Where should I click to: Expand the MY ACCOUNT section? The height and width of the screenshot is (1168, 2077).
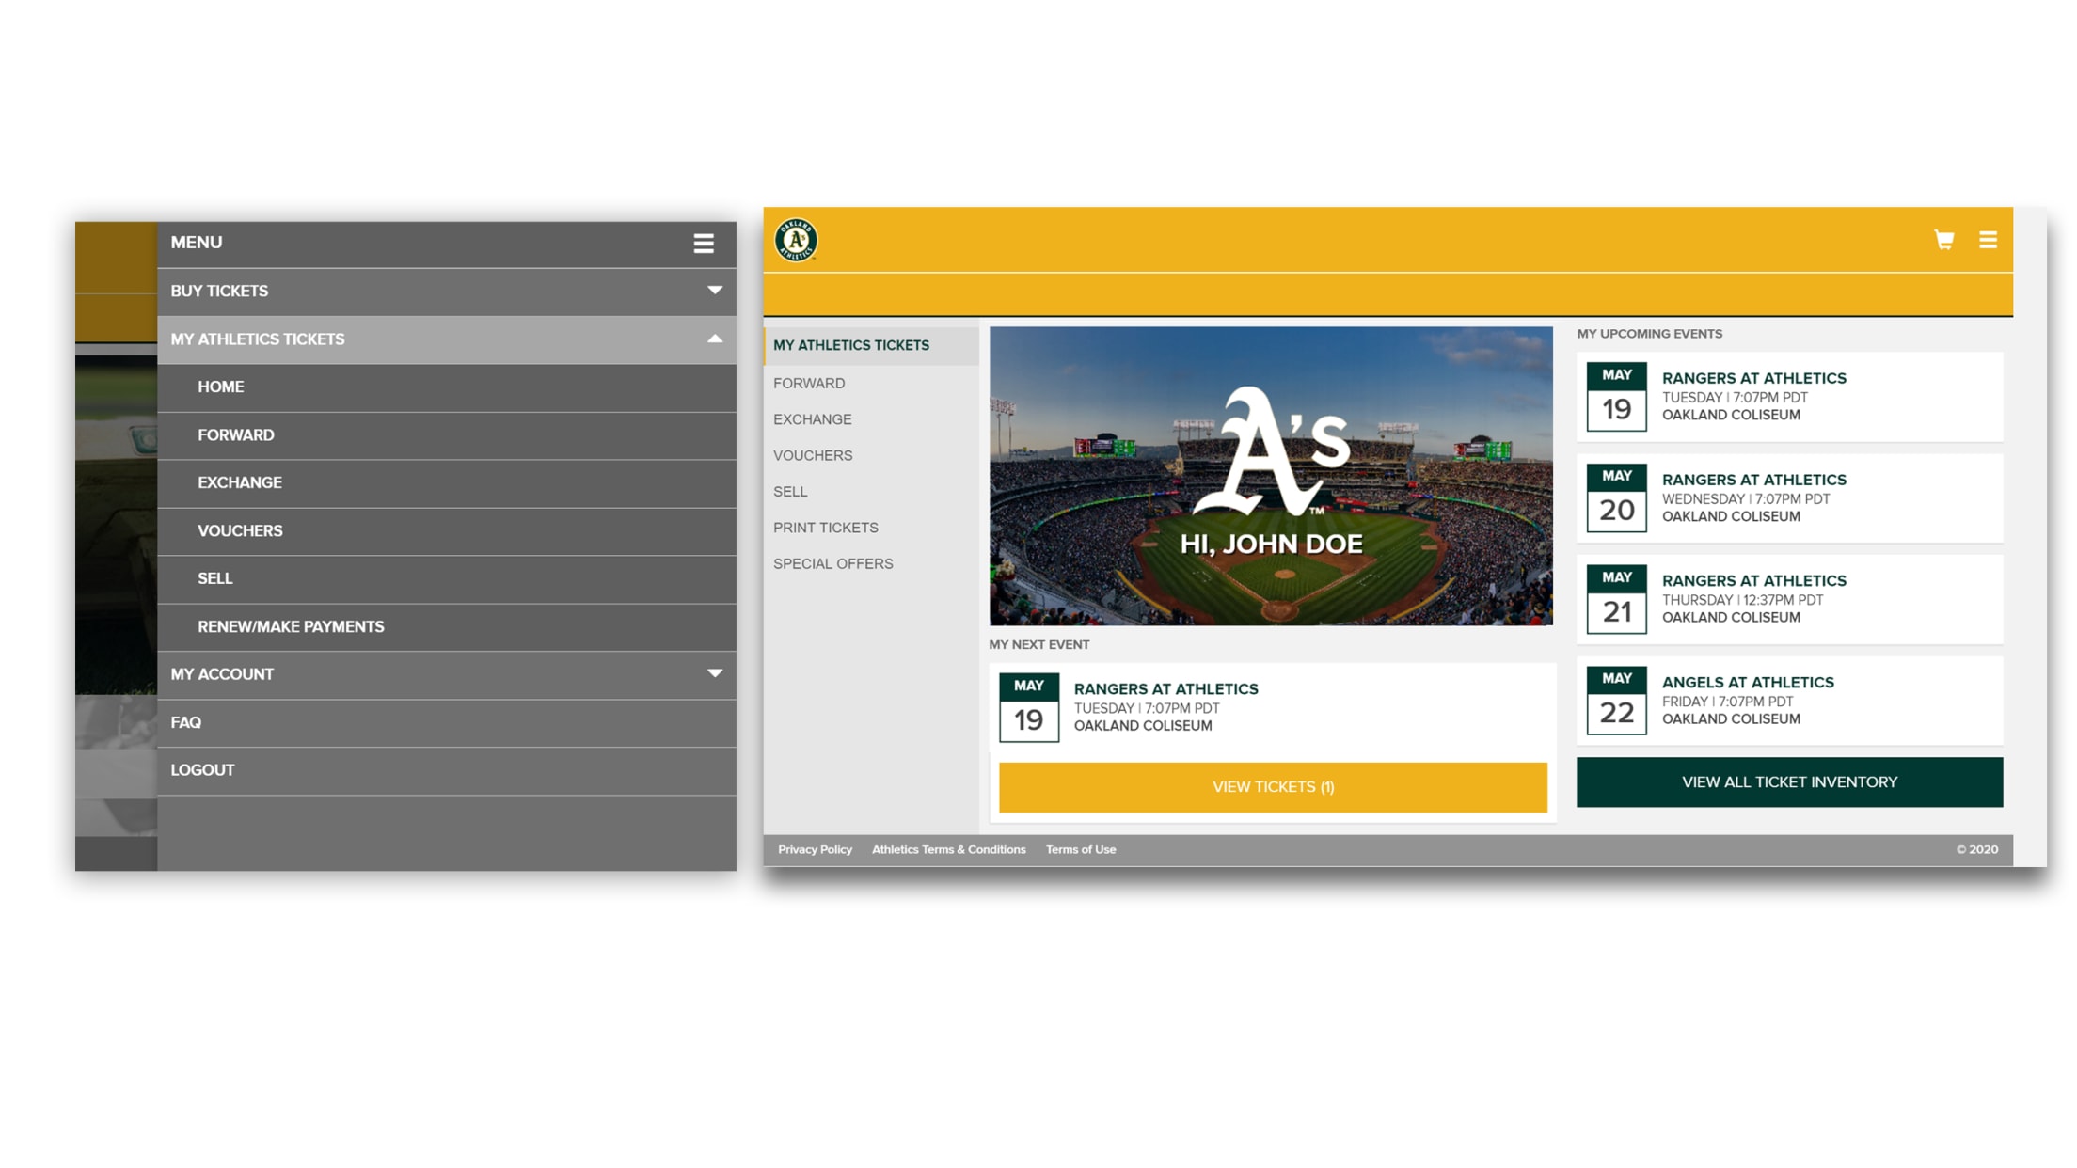[x=447, y=674]
